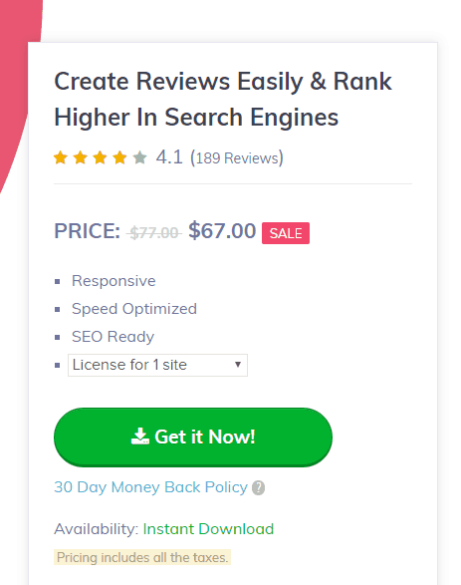
Task: Click the Create Reviews Easily heading
Action: (x=223, y=99)
